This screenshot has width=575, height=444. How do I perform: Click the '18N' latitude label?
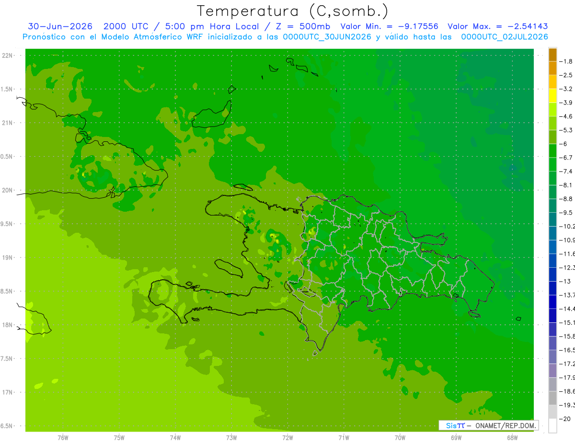point(8,325)
